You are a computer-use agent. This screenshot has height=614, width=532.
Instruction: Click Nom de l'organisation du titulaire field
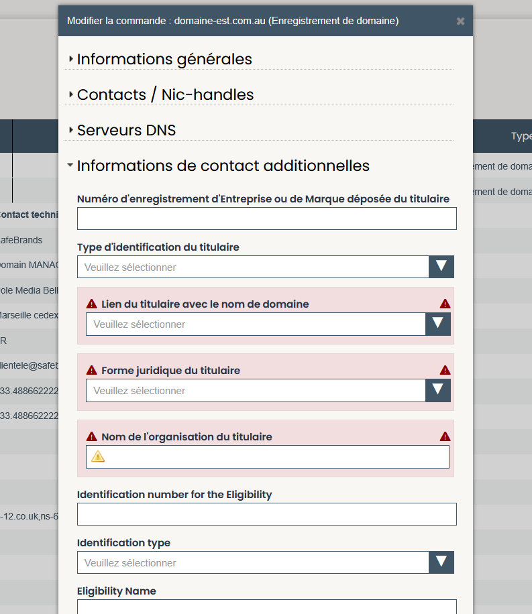point(268,456)
